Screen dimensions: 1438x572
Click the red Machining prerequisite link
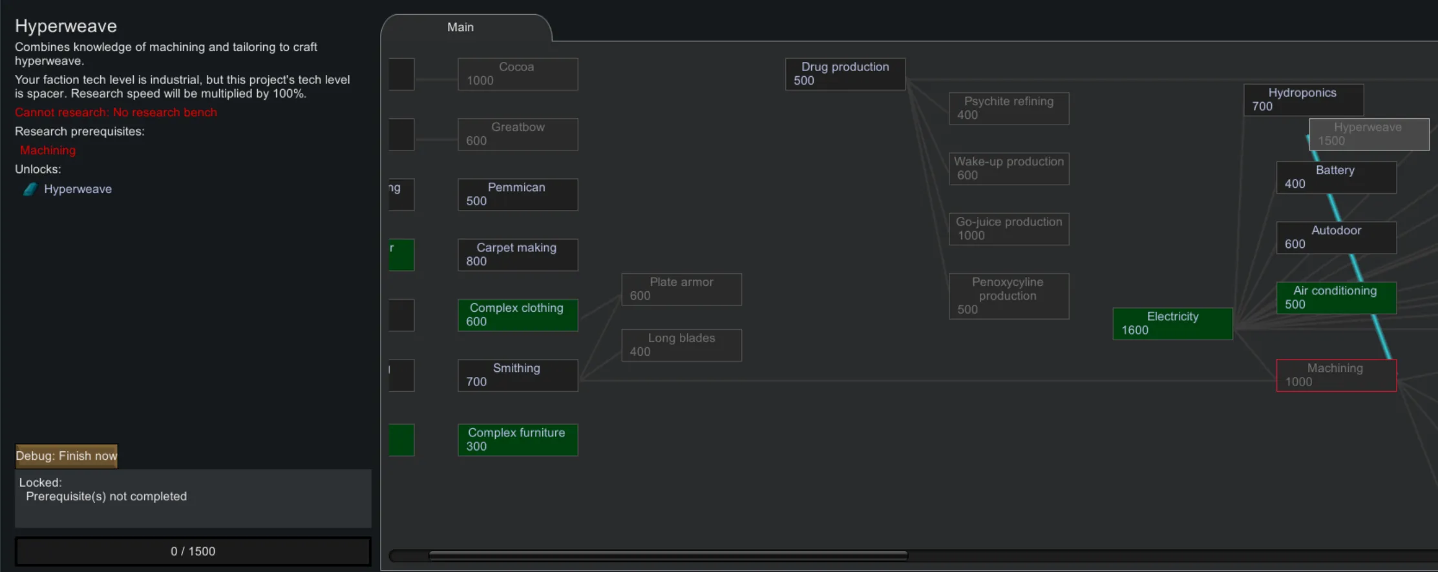click(x=48, y=150)
